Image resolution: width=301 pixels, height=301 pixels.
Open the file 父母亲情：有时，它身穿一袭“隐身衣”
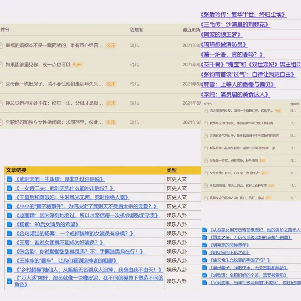pos(235,173)
